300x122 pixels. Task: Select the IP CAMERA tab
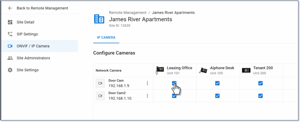[x=106, y=38]
